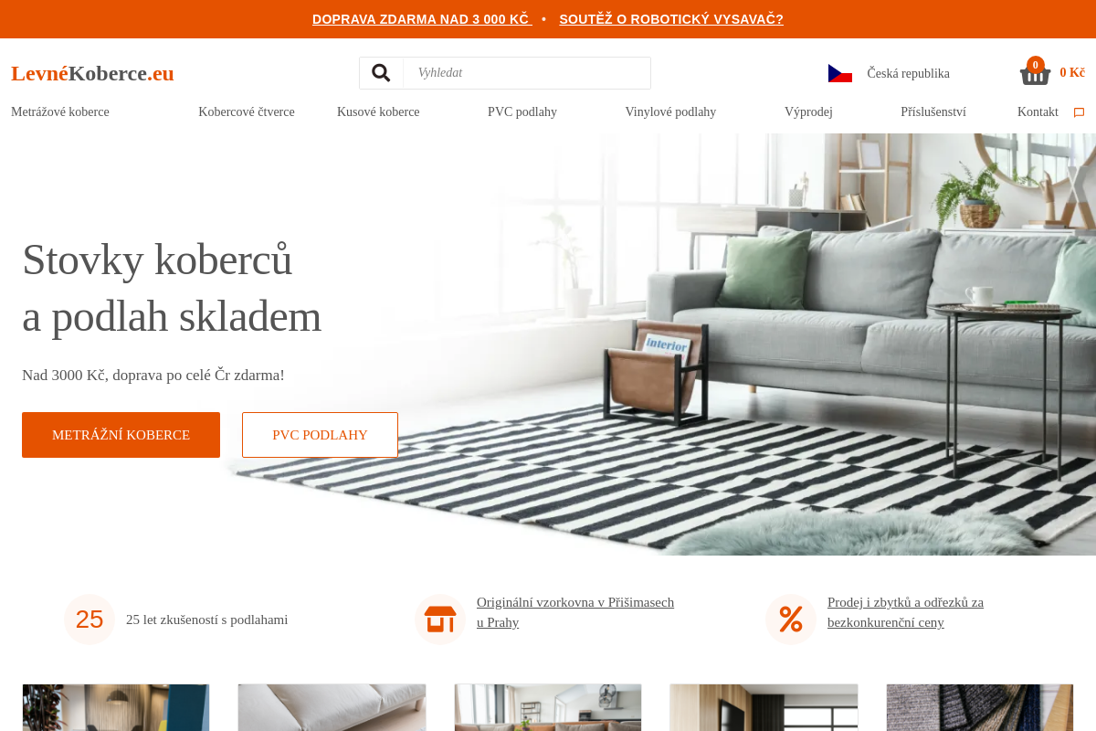Open the first product category thumbnail
This screenshot has height=731, width=1096.
[x=116, y=707]
